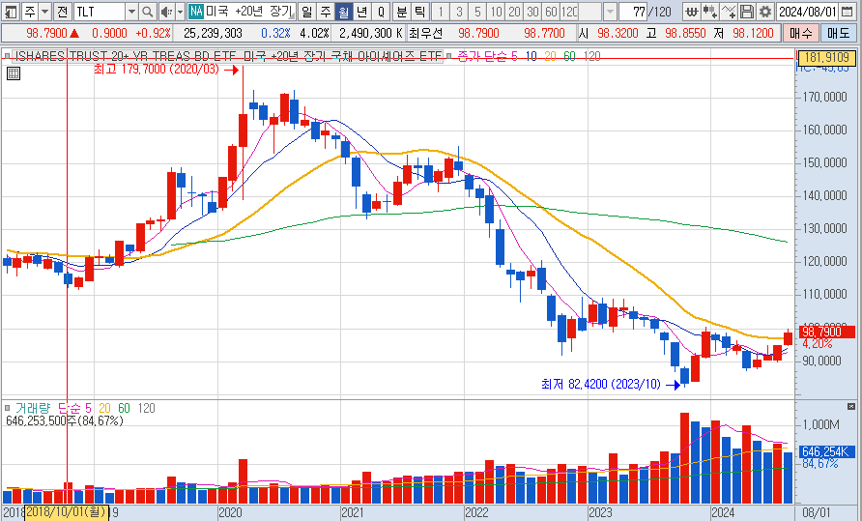Select the 일 daily period button

tap(307, 12)
